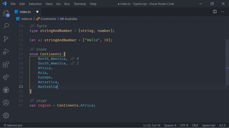229x128 pixels.
Task: Change encoding via UTF-8 status item
Action: [x=184, y=125]
